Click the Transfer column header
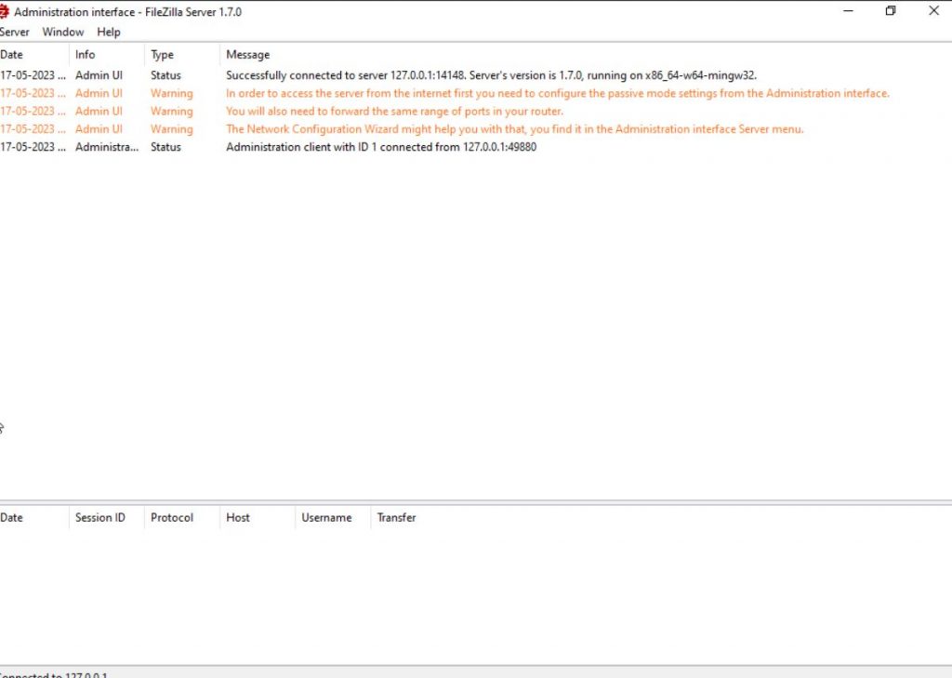The width and height of the screenshot is (952, 678). 396,517
